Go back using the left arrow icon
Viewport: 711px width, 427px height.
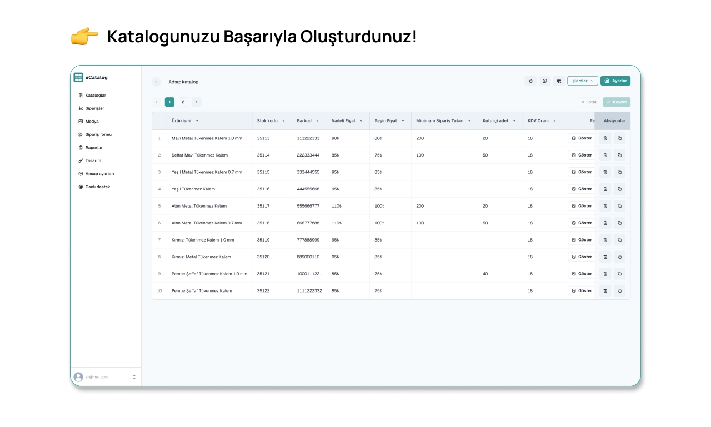157,82
